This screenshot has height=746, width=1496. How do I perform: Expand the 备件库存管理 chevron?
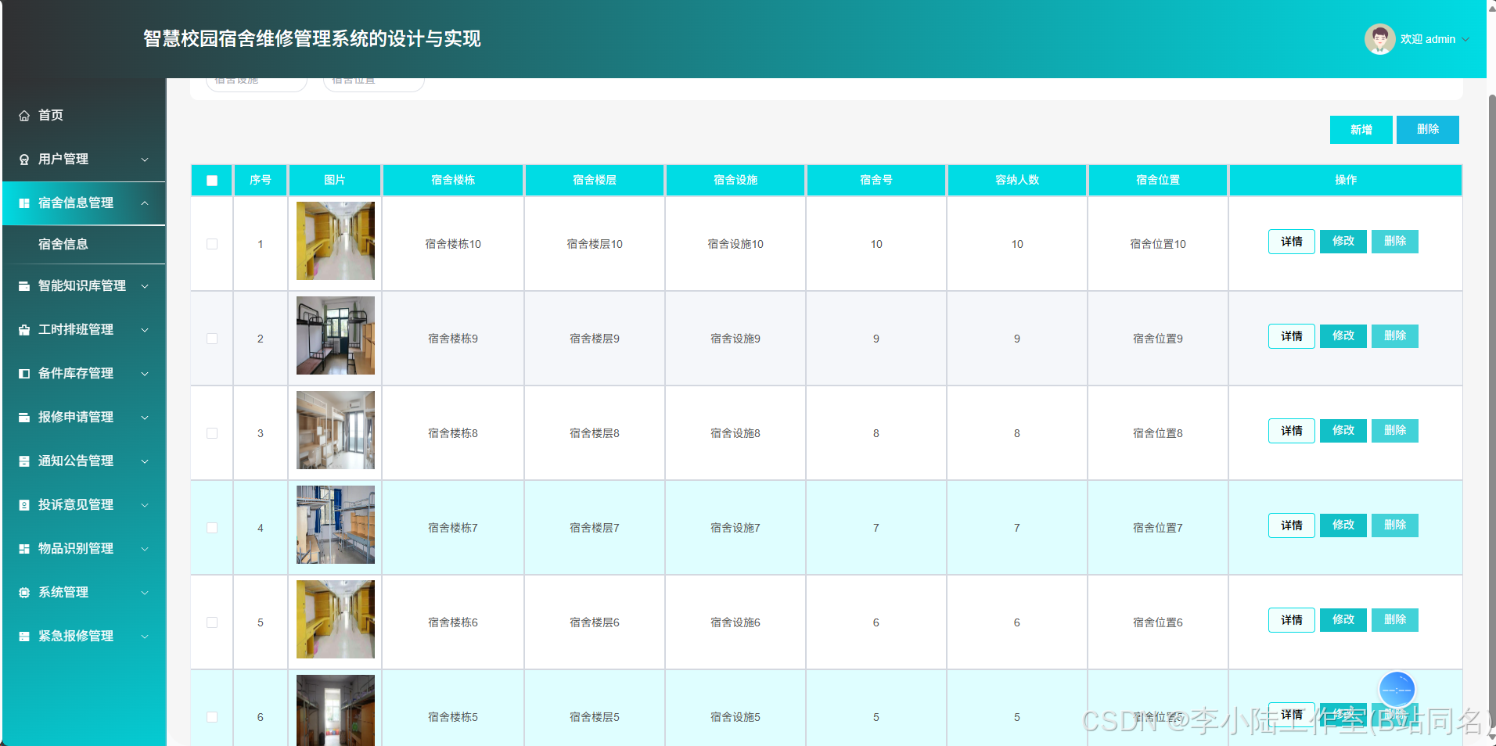(145, 374)
